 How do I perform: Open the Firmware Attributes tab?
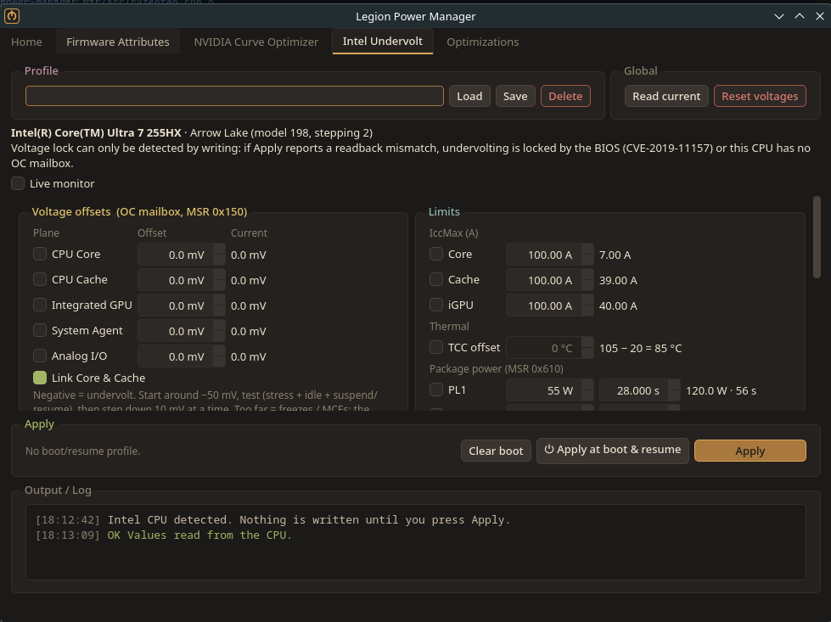click(x=118, y=42)
